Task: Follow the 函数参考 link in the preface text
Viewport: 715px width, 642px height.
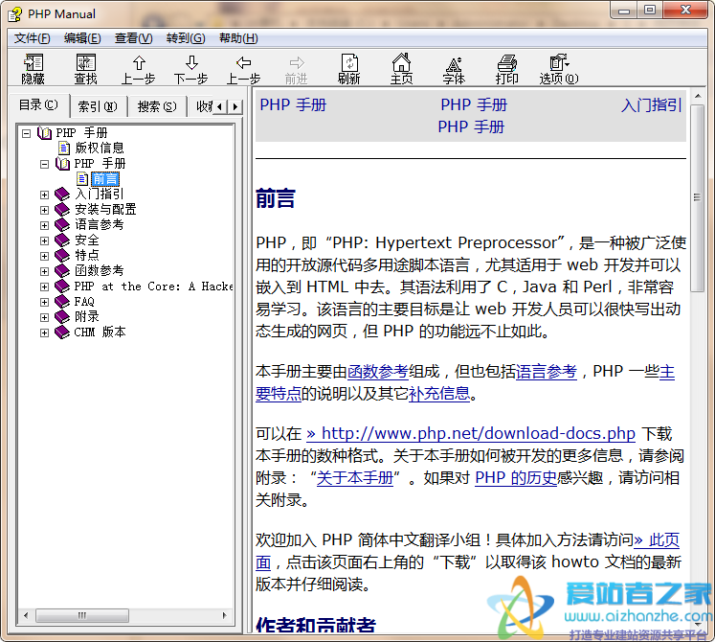Action: [377, 372]
